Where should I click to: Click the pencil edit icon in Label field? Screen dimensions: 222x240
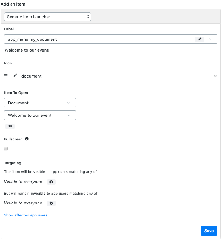[199, 39]
